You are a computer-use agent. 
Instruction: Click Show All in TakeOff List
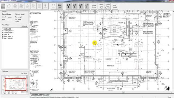24,26
